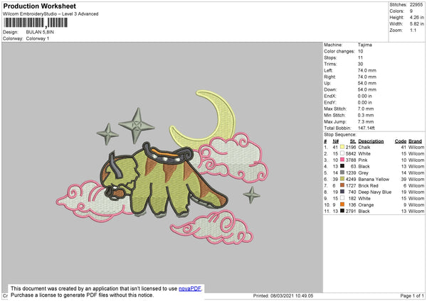This screenshot has width=427, height=301.
Task: Click the Width value 5.82 in
Action: click(x=416, y=24)
